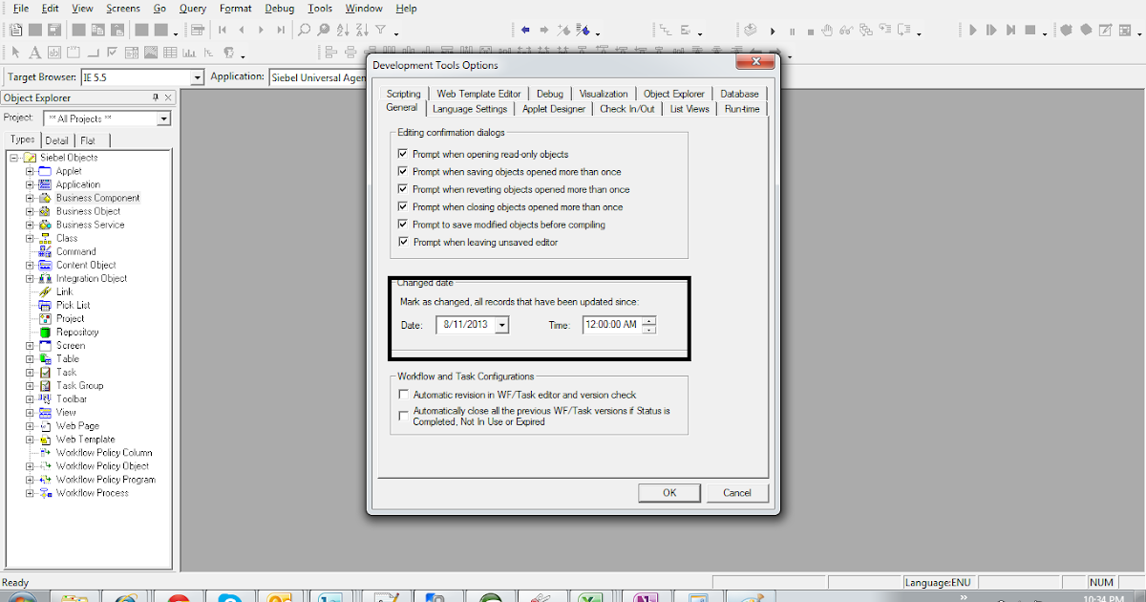
Task: Open the Date dropdown in Changed date
Action: pyautogui.click(x=500, y=325)
